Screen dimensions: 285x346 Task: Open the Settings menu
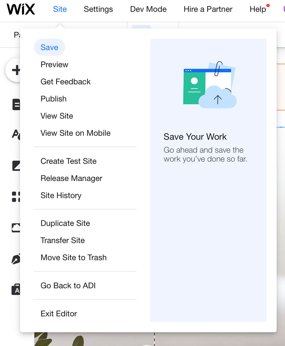[98, 9]
